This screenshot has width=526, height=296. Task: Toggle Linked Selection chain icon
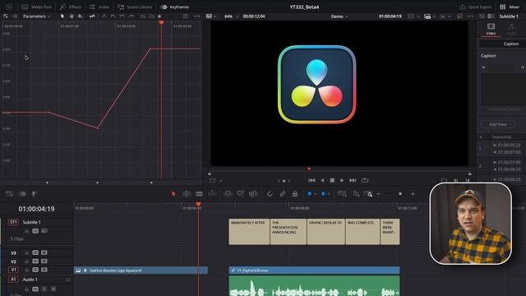point(283,194)
